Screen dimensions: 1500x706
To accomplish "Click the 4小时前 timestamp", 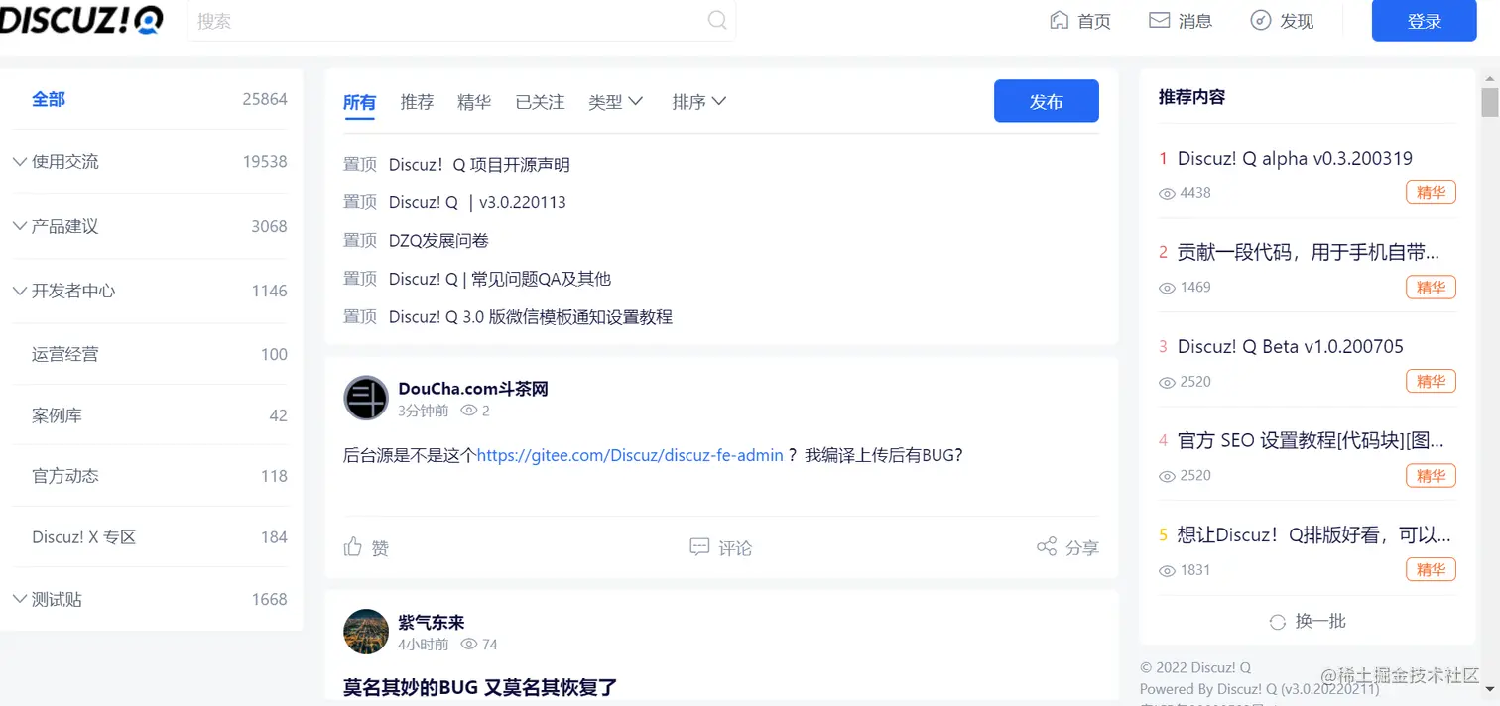I will [x=424, y=645].
